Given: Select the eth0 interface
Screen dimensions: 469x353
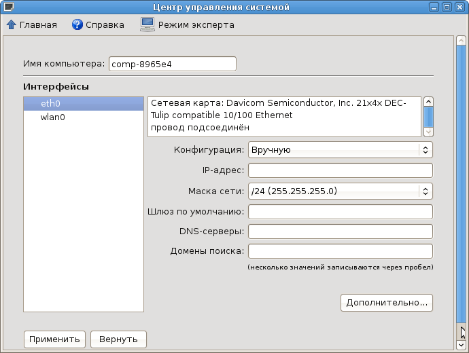Looking at the screenshot, I should (84, 104).
